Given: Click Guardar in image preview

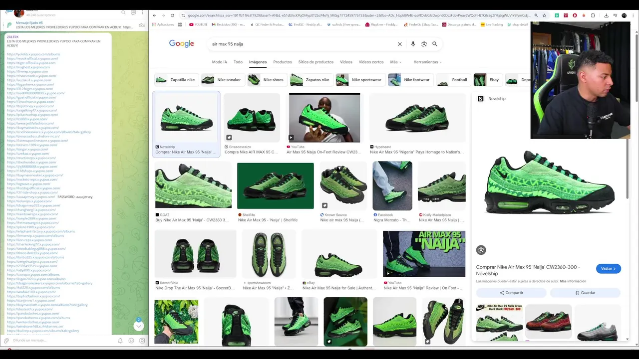Looking at the screenshot, I should click(x=585, y=293).
